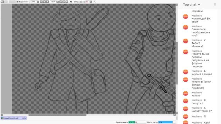Screen dimensions: 221x124
Task: Click the "Памяти занято" status label
Action: 122,122
